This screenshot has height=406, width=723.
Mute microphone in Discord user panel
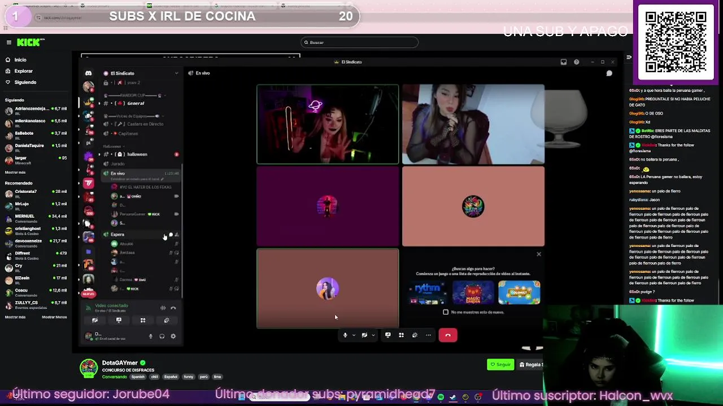coord(150,337)
